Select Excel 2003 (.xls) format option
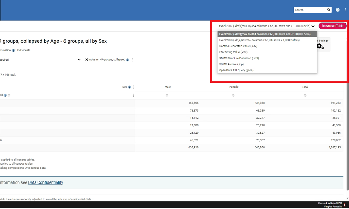This screenshot has height=209, width=349. [x=259, y=40]
